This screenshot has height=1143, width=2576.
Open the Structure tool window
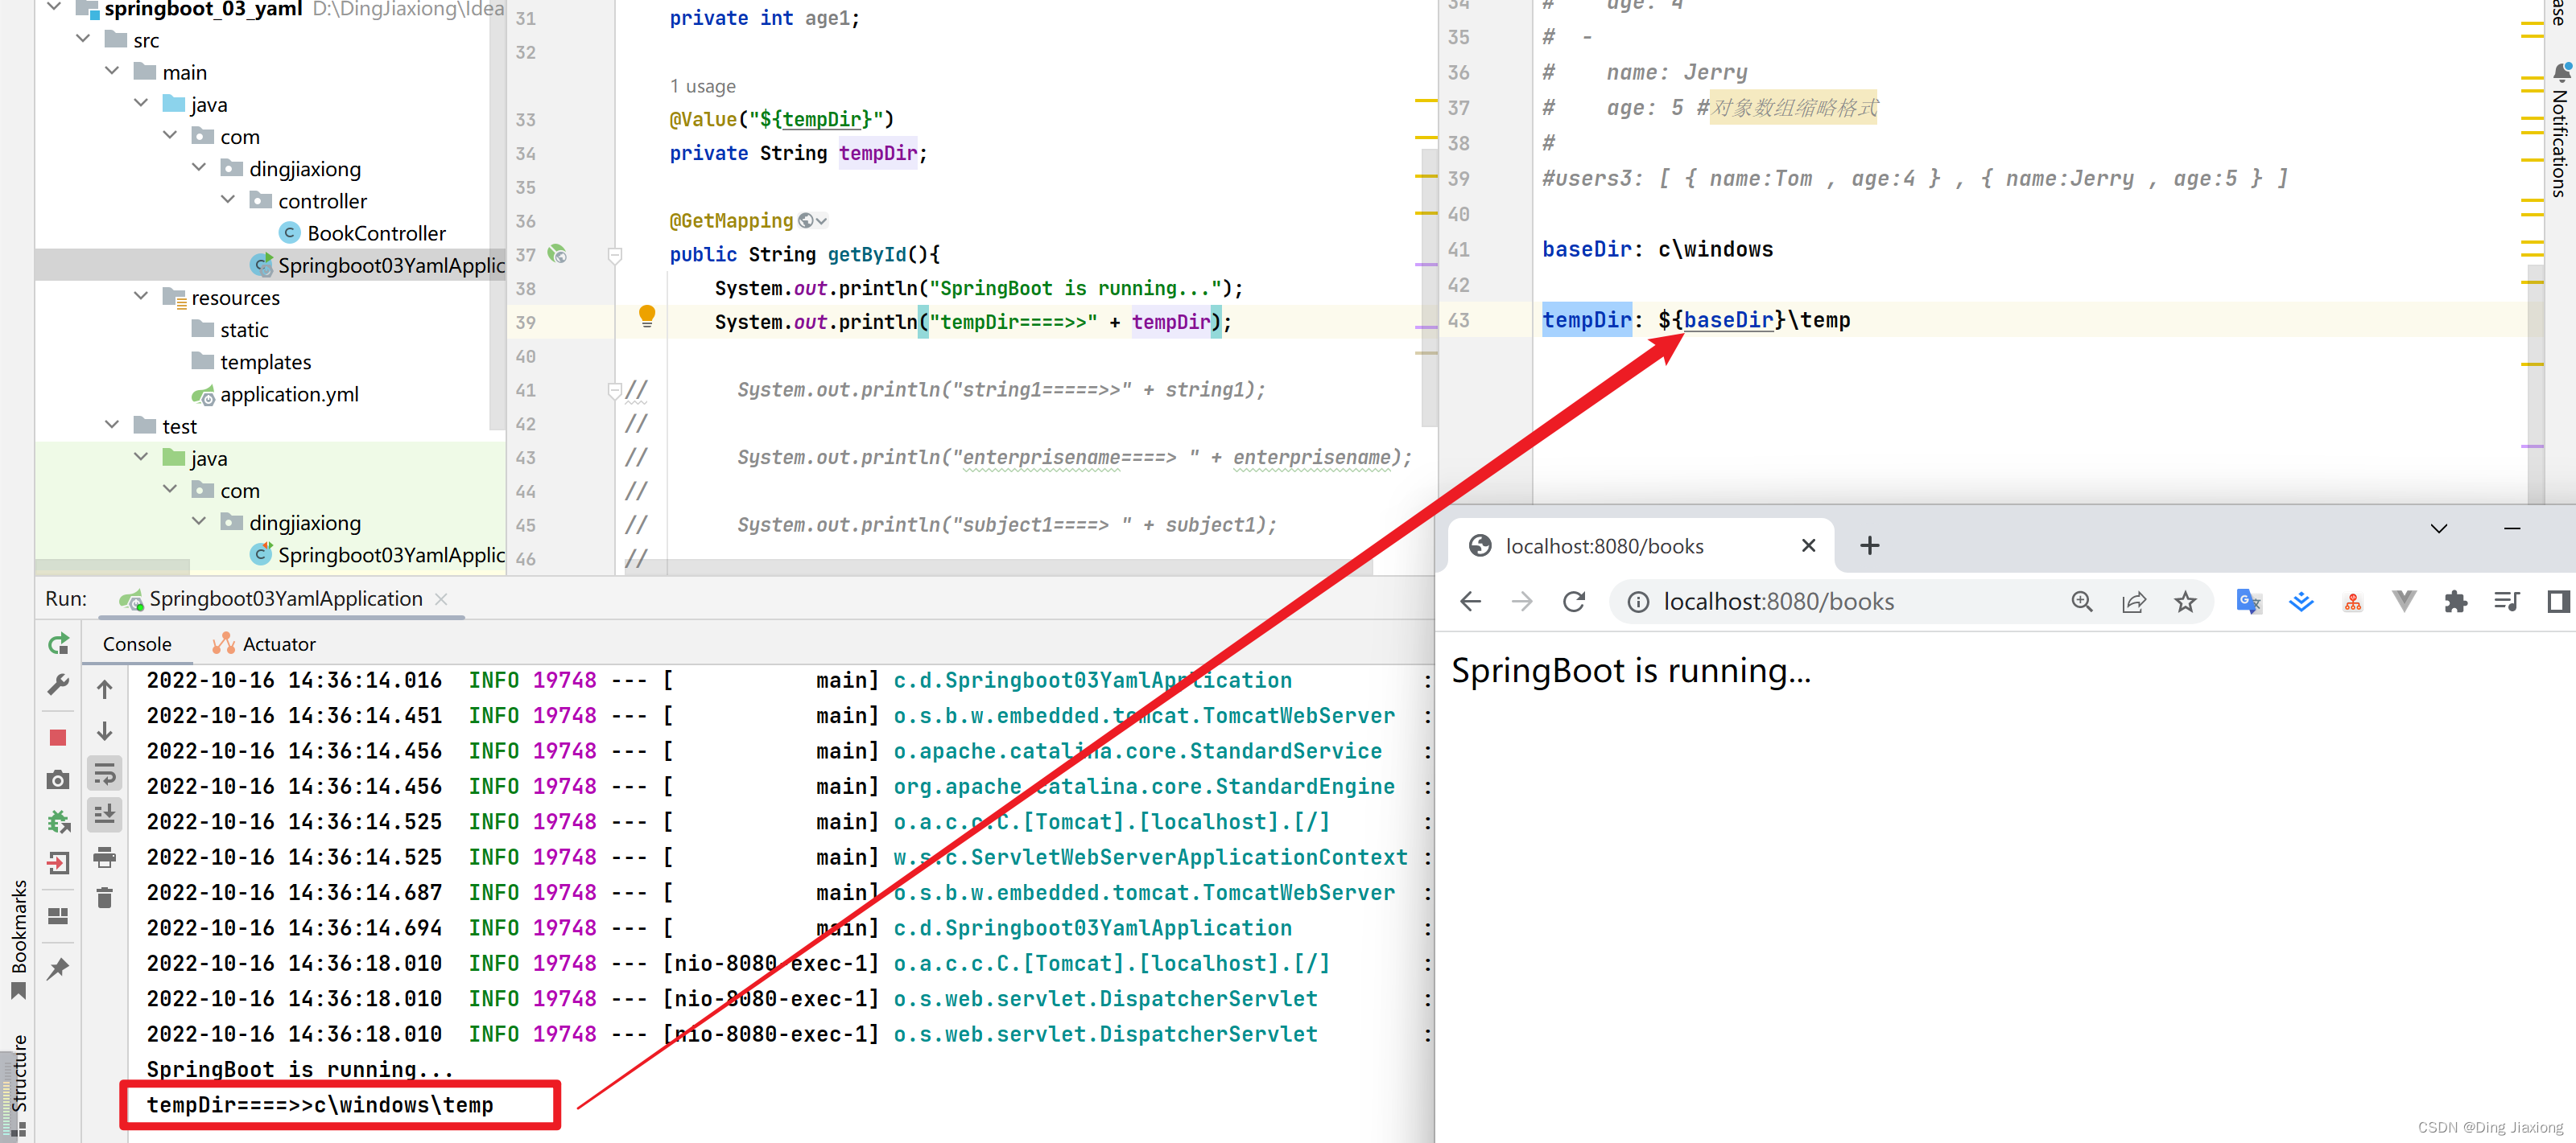tap(18, 1085)
